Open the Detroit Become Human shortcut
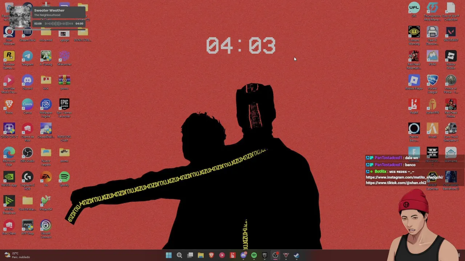 pyautogui.click(x=414, y=132)
